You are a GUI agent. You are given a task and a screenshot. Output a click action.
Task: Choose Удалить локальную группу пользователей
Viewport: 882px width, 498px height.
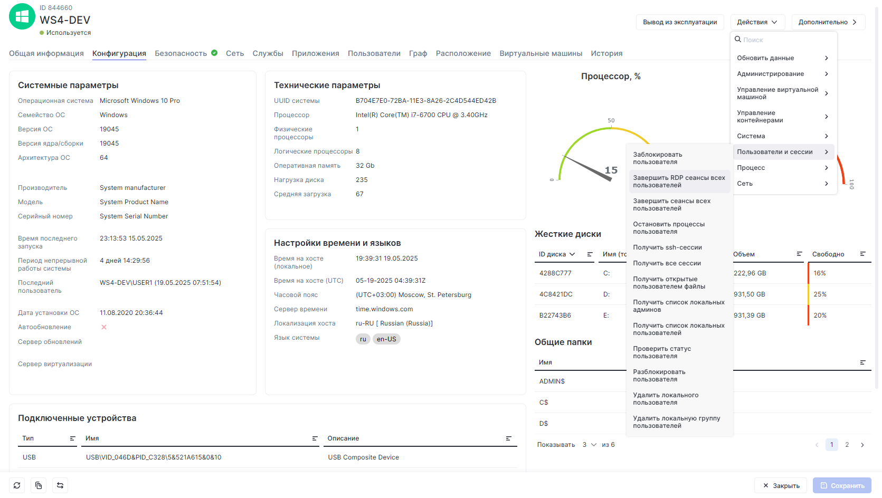click(679, 422)
